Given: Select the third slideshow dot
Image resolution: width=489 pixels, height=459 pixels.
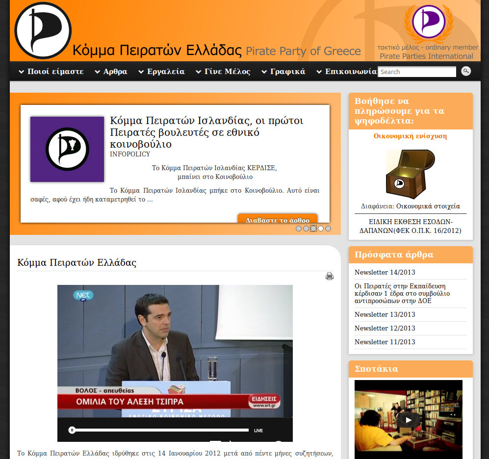Looking at the screenshot, I should coord(313,229).
